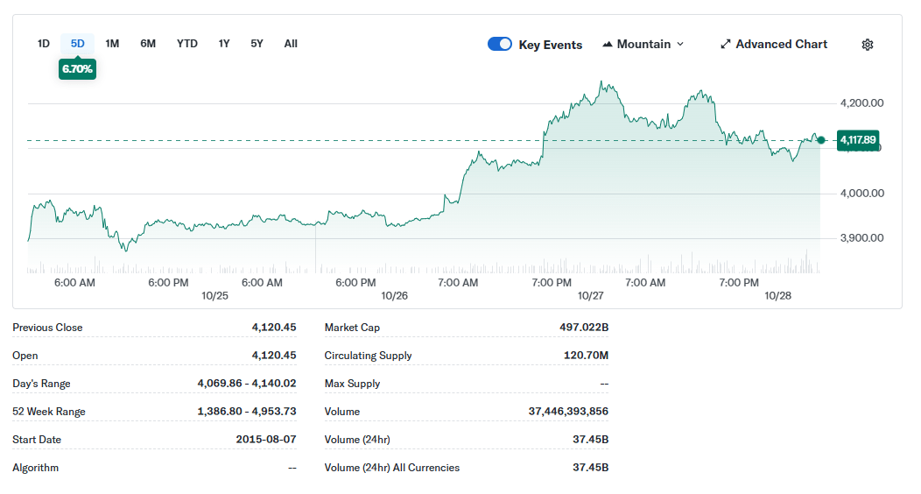Choose the 6M time range
Viewport: 921px width, 494px height.
[148, 44]
